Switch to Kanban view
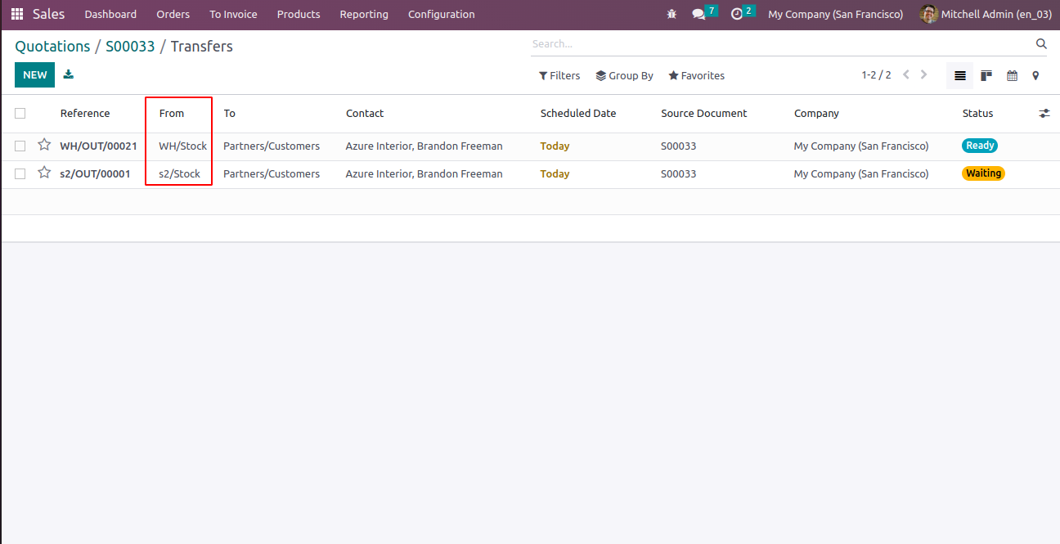This screenshot has width=1060, height=544. click(986, 75)
